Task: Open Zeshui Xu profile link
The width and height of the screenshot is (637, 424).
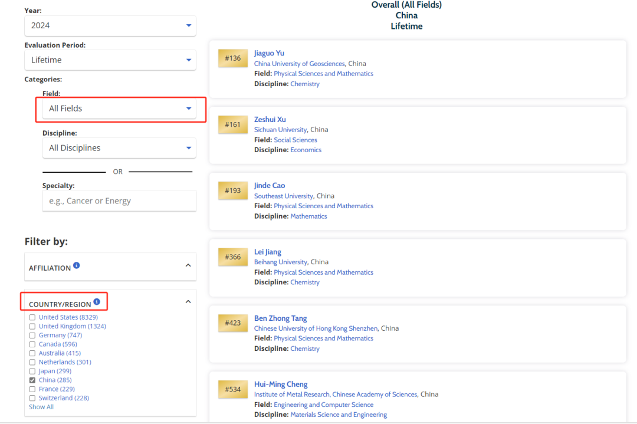Action: click(270, 119)
